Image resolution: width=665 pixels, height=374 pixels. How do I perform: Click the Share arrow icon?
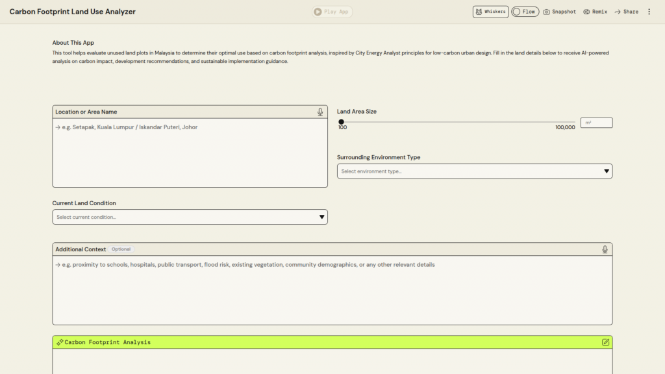pyautogui.click(x=618, y=12)
